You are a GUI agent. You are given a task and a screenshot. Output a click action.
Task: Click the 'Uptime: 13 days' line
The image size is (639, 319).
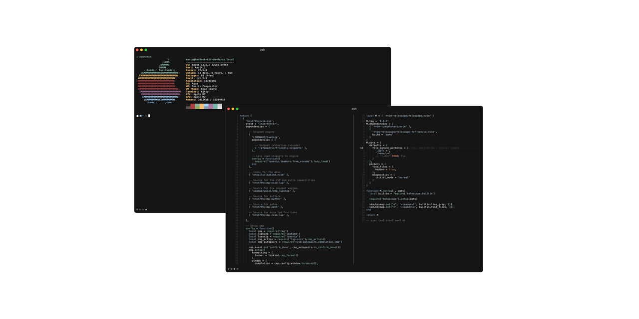point(209,73)
